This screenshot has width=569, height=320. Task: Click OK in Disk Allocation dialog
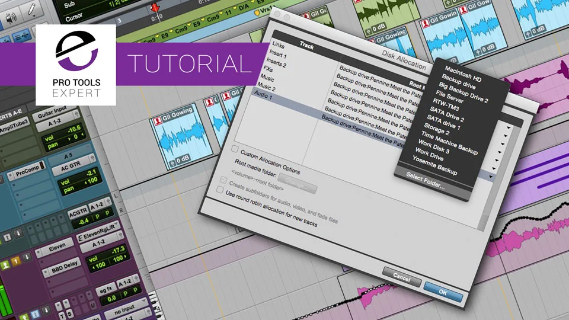coord(443,292)
